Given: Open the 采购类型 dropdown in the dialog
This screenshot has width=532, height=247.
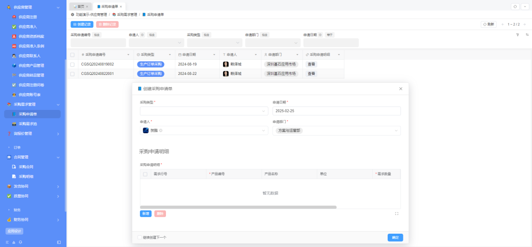Looking at the screenshot, I should click(204, 111).
